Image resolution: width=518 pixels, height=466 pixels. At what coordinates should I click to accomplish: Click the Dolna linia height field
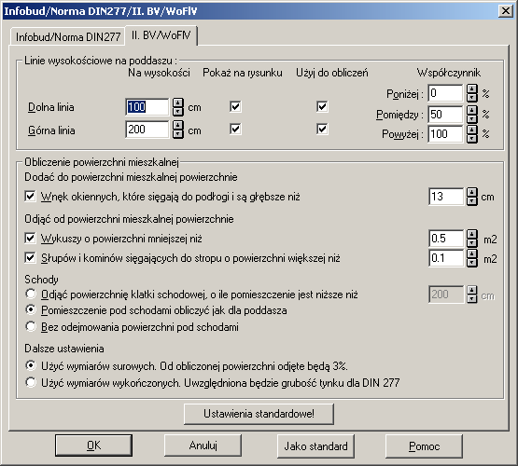[x=147, y=107]
